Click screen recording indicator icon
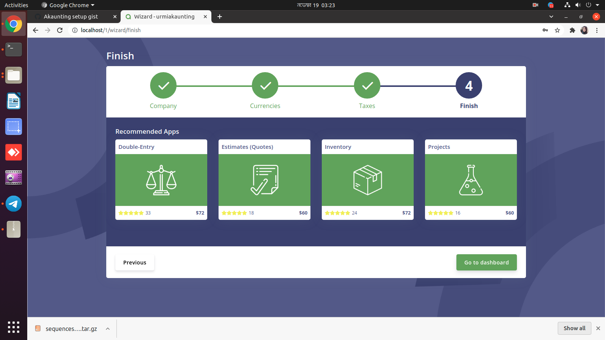The width and height of the screenshot is (605, 340). point(535,5)
